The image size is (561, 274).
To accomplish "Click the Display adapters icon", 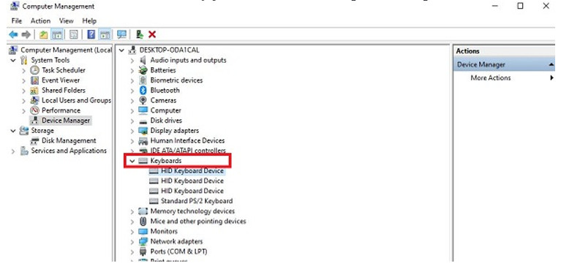I will pyautogui.click(x=143, y=131).
